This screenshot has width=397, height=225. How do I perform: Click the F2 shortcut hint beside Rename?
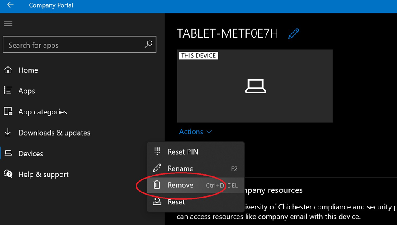[x=234, y=169]
